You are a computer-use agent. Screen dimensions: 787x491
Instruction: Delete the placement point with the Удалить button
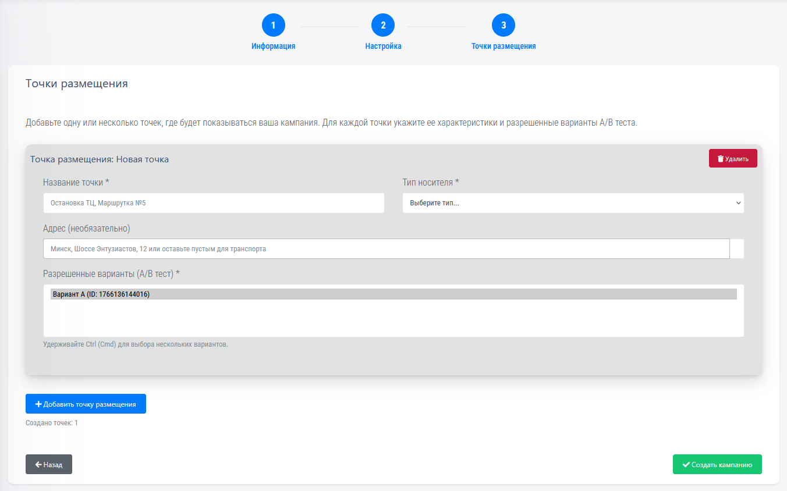[733, 159]
